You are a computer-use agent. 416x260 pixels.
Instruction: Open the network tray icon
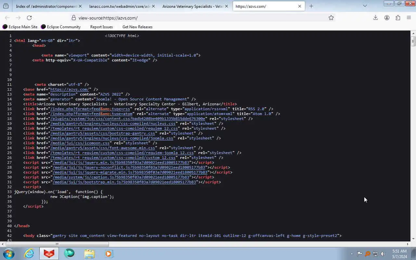pos(375,254)
